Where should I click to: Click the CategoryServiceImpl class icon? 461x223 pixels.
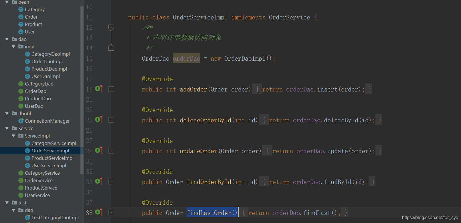27,143
